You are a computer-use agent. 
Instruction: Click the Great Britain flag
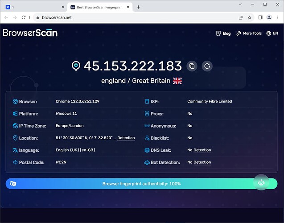(x=177, y=81)
